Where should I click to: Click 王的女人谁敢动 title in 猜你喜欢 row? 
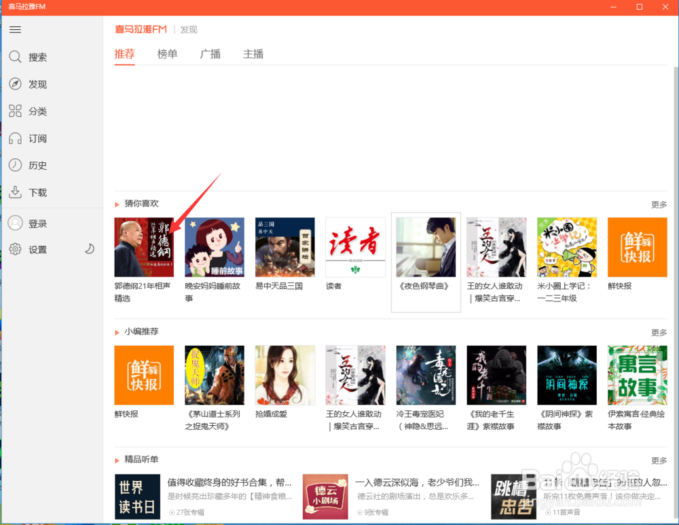point(494,292)
